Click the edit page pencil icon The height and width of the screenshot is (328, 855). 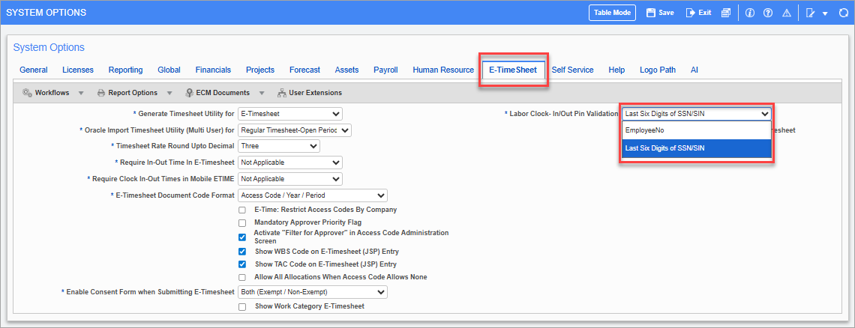tap(810, 13)
